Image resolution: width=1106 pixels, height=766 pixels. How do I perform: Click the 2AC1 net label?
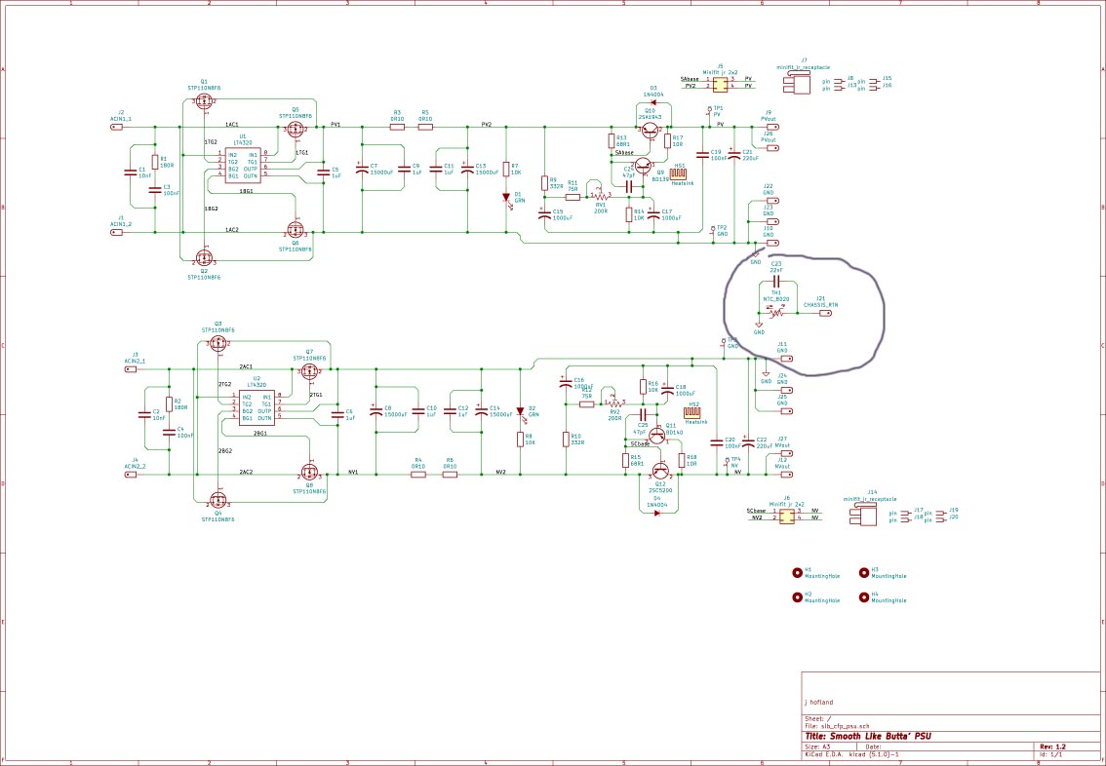click(x=246, y=366)
